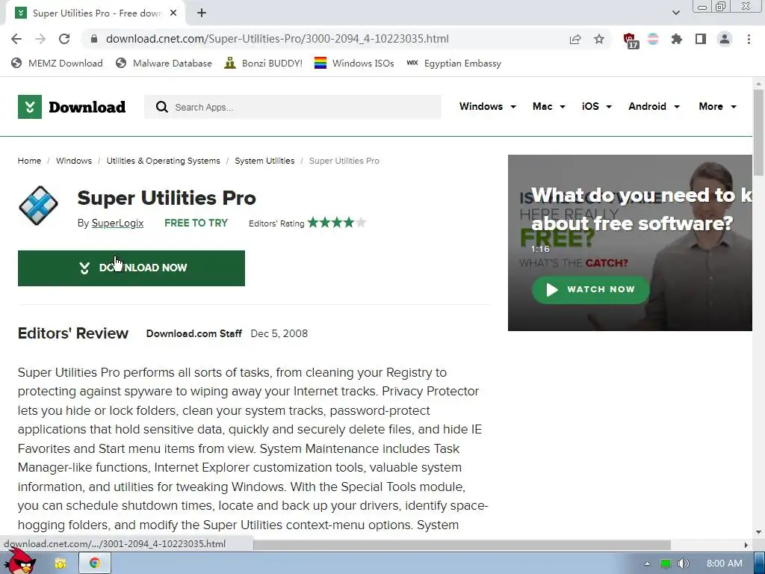Click the Show desktop button
The height and width of the screenshot is (574, 765).
pos(760,564)
